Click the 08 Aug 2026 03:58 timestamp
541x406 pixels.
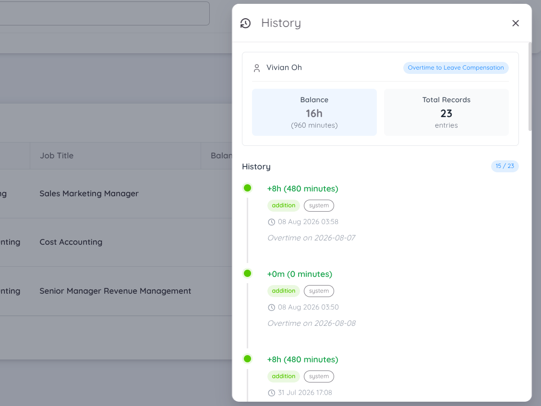coord(308,222)
